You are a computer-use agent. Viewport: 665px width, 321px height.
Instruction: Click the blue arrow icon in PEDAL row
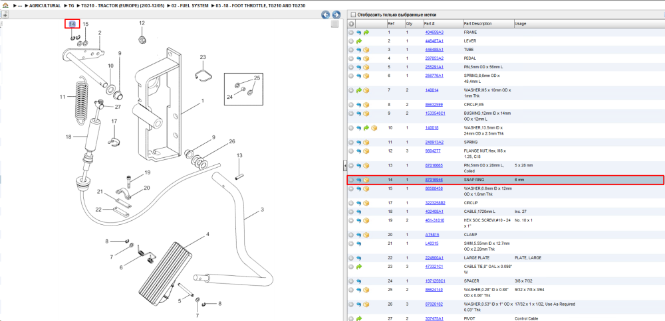point(359,58)
